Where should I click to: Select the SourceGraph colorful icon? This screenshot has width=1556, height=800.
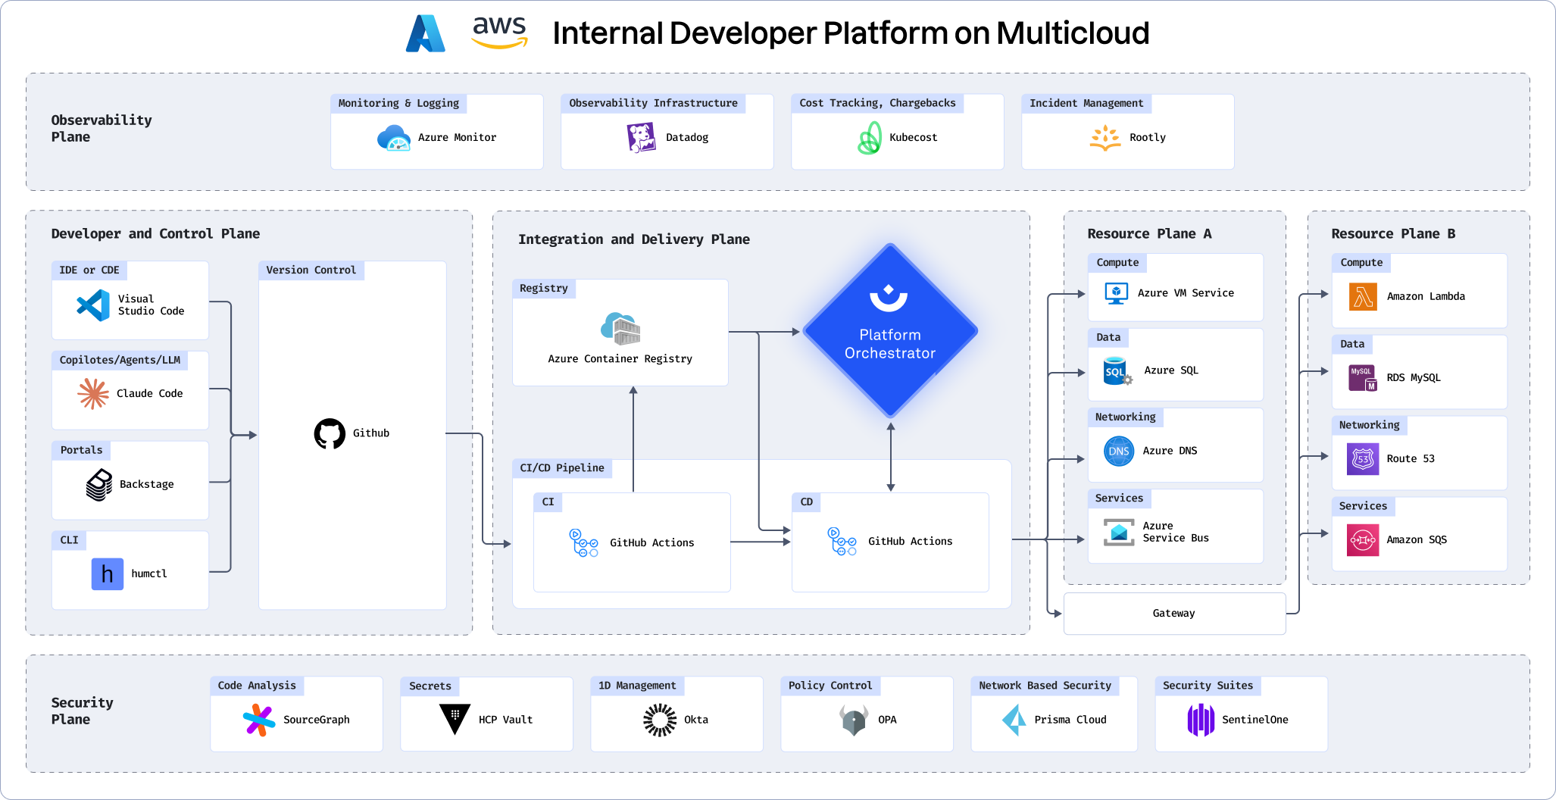pyautogui.click(x=259, y=720)
